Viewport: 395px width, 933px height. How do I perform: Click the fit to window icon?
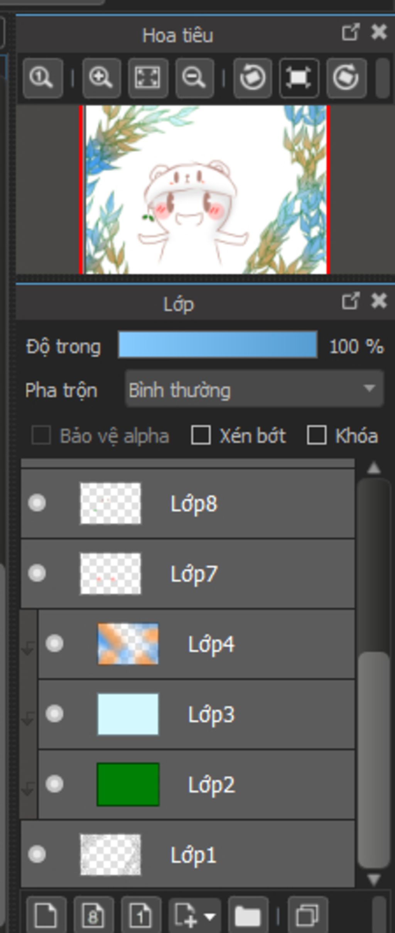pos(148,78)
